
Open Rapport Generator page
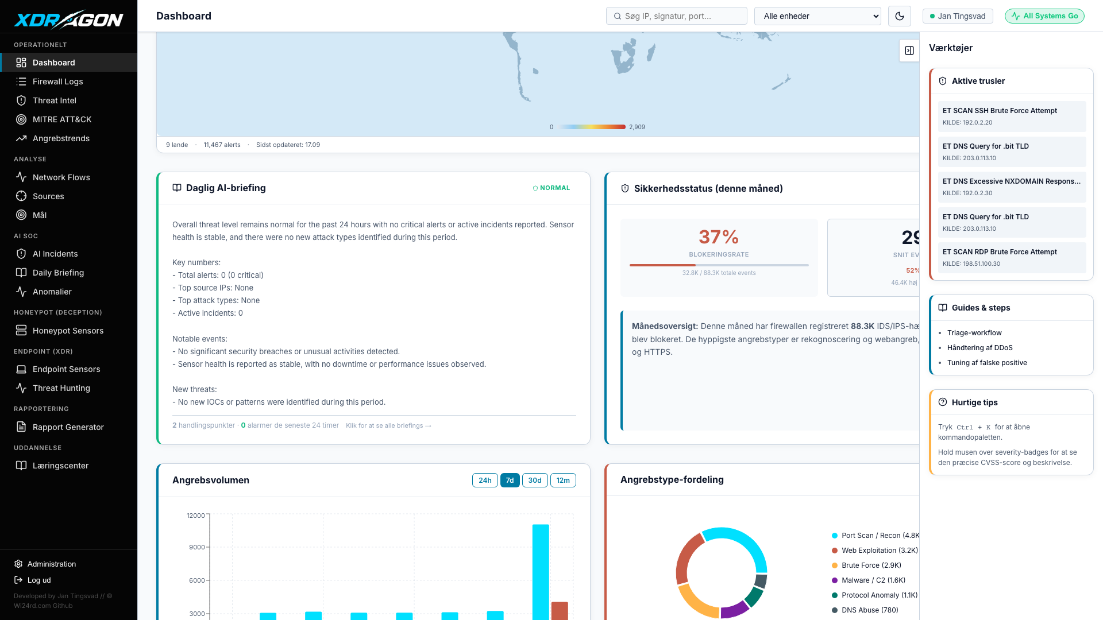[x=69, y=427]
